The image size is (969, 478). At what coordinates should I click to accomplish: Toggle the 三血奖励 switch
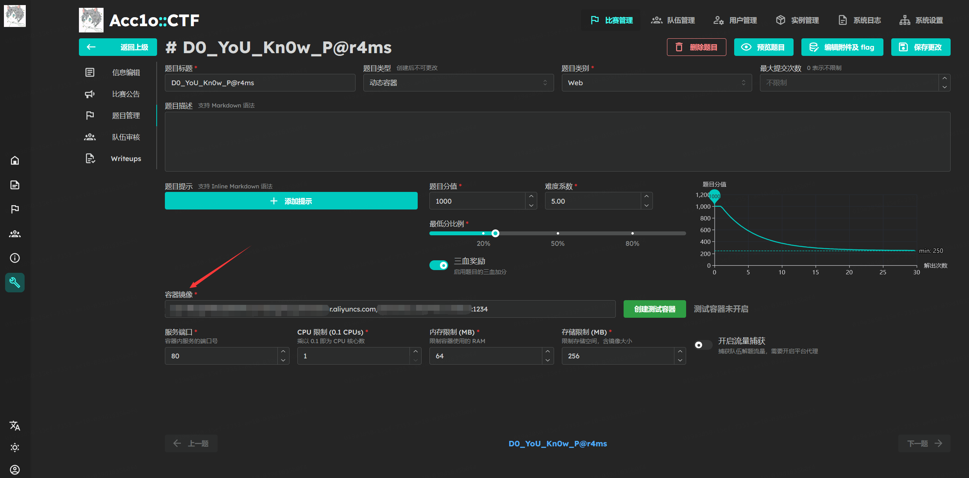pos(439,265)
